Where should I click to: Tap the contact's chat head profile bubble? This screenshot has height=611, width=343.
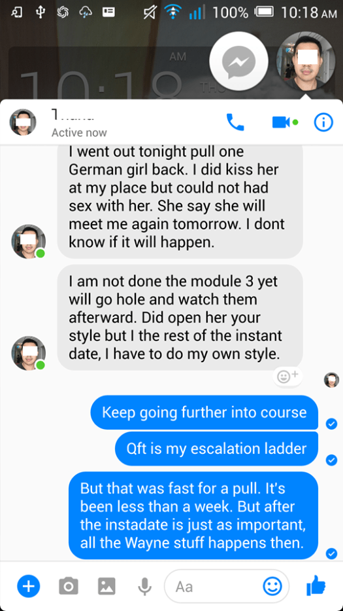306,61
